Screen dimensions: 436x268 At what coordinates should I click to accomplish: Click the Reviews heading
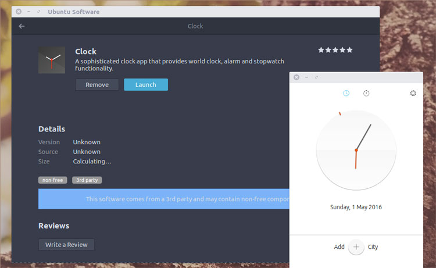(x=53, y=226)
